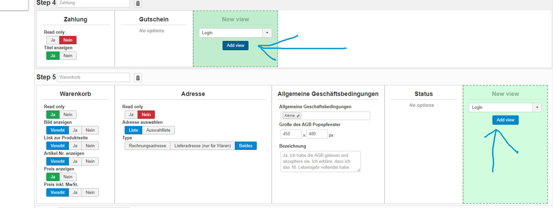This screenshot has width=553, height=208.
Task: Click Add view button in Step 5
Action: point(505,120)
